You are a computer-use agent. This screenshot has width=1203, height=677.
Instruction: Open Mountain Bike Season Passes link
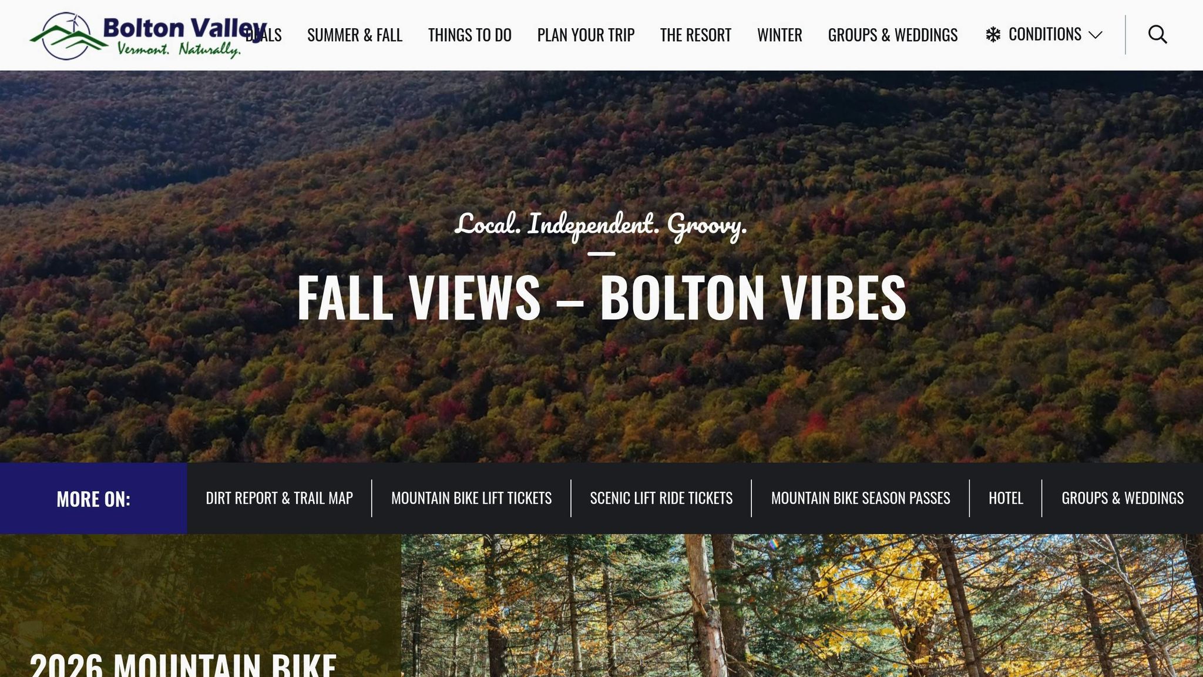tap(860, 498)
